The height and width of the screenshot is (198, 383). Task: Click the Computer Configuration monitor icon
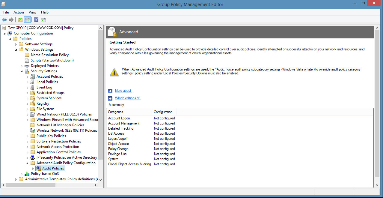(10, 33)
